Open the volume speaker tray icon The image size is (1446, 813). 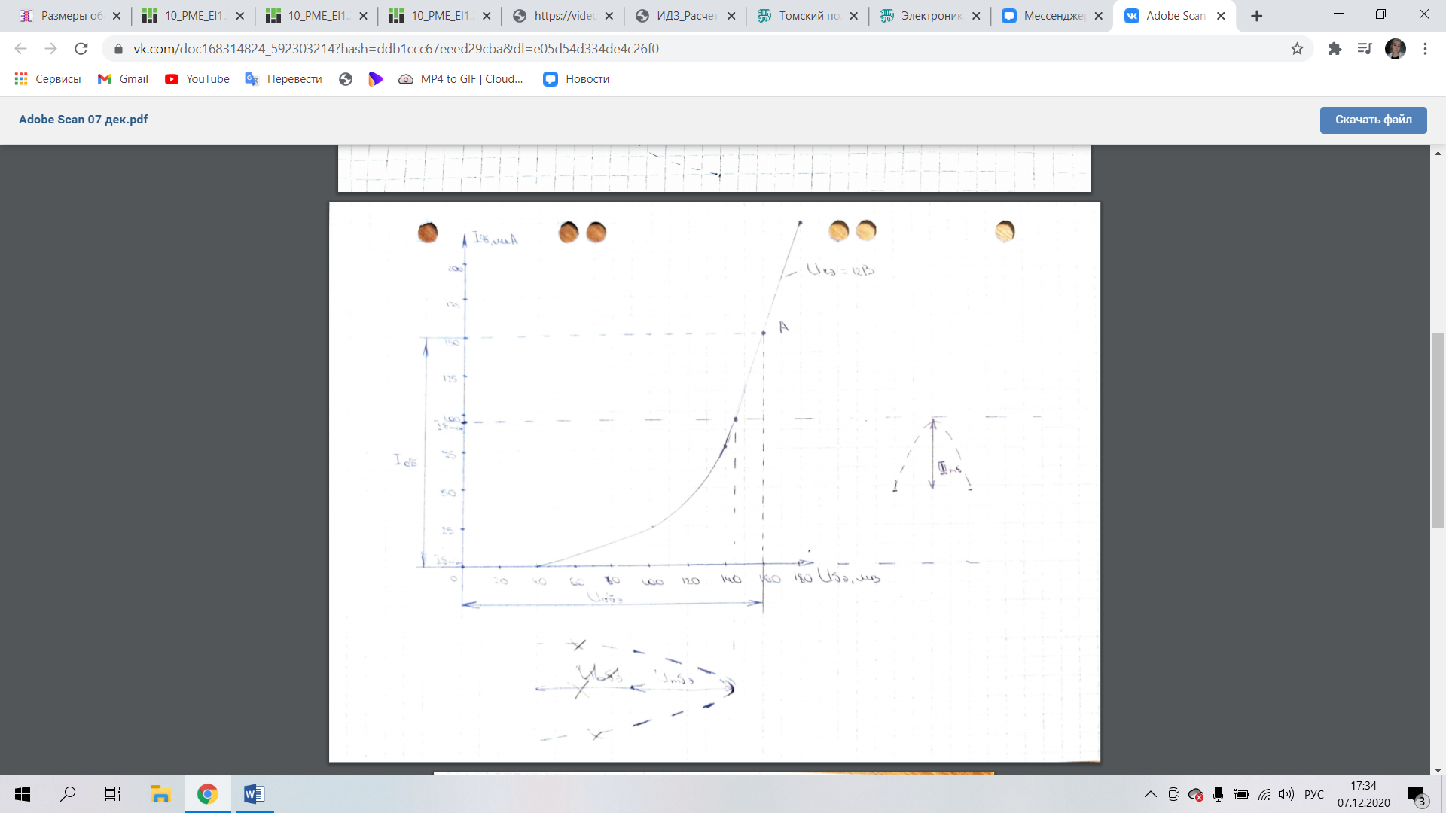pos(1286,794)
